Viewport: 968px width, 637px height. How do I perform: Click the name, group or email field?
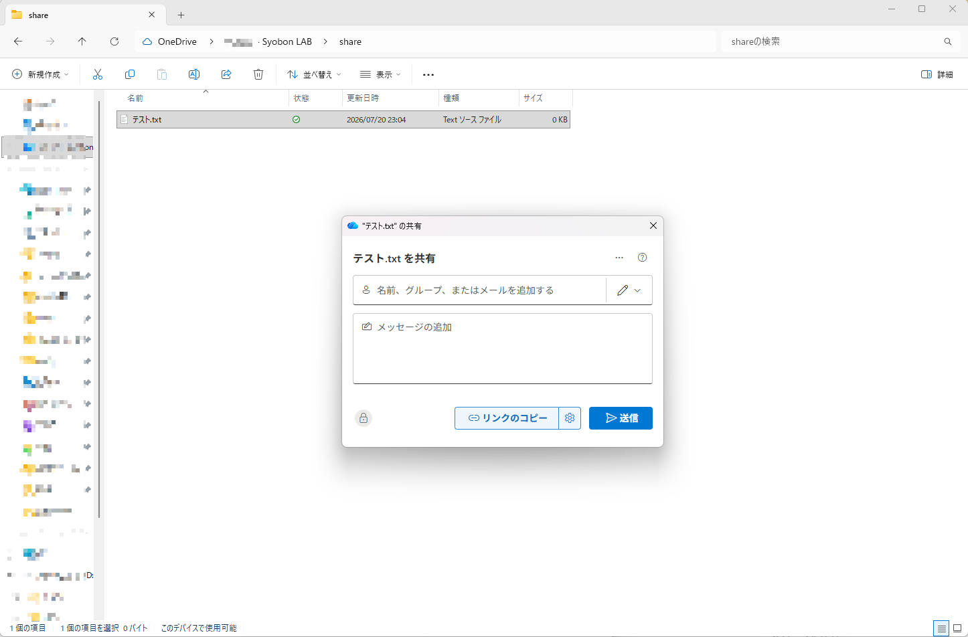point(479,290)
